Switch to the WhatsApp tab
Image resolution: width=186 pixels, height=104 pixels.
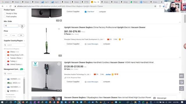[x=134, y=2]
